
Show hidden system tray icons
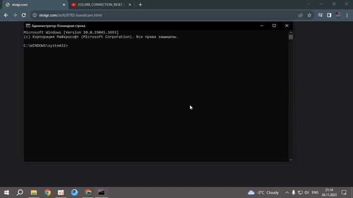tap(287, 193)
